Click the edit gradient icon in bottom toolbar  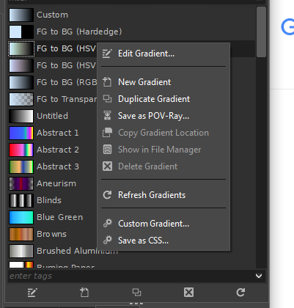(32, 293)
